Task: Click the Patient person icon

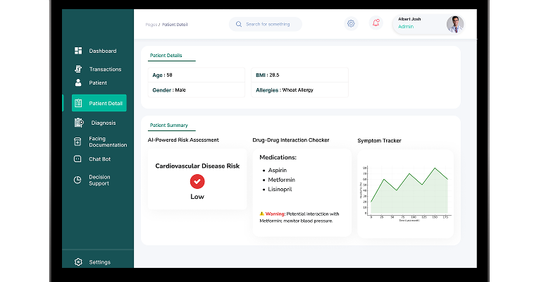Action: tap(78, 82)
